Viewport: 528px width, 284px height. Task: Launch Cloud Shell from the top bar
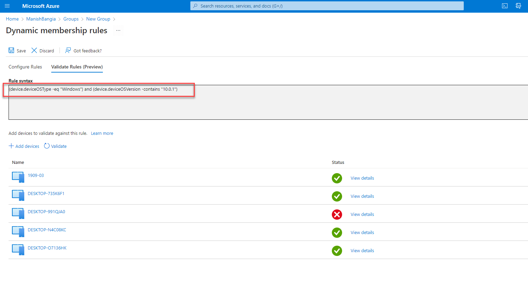tap(504, 6)
